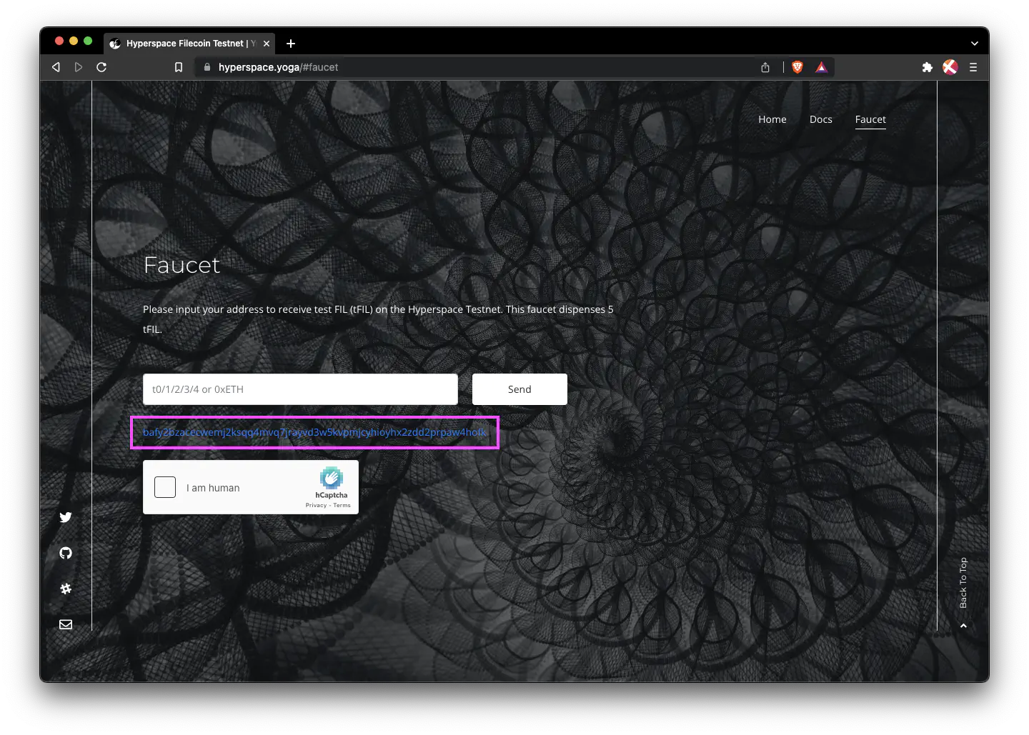
Task: Reload the page with the refresh icon
Action: 101,67
